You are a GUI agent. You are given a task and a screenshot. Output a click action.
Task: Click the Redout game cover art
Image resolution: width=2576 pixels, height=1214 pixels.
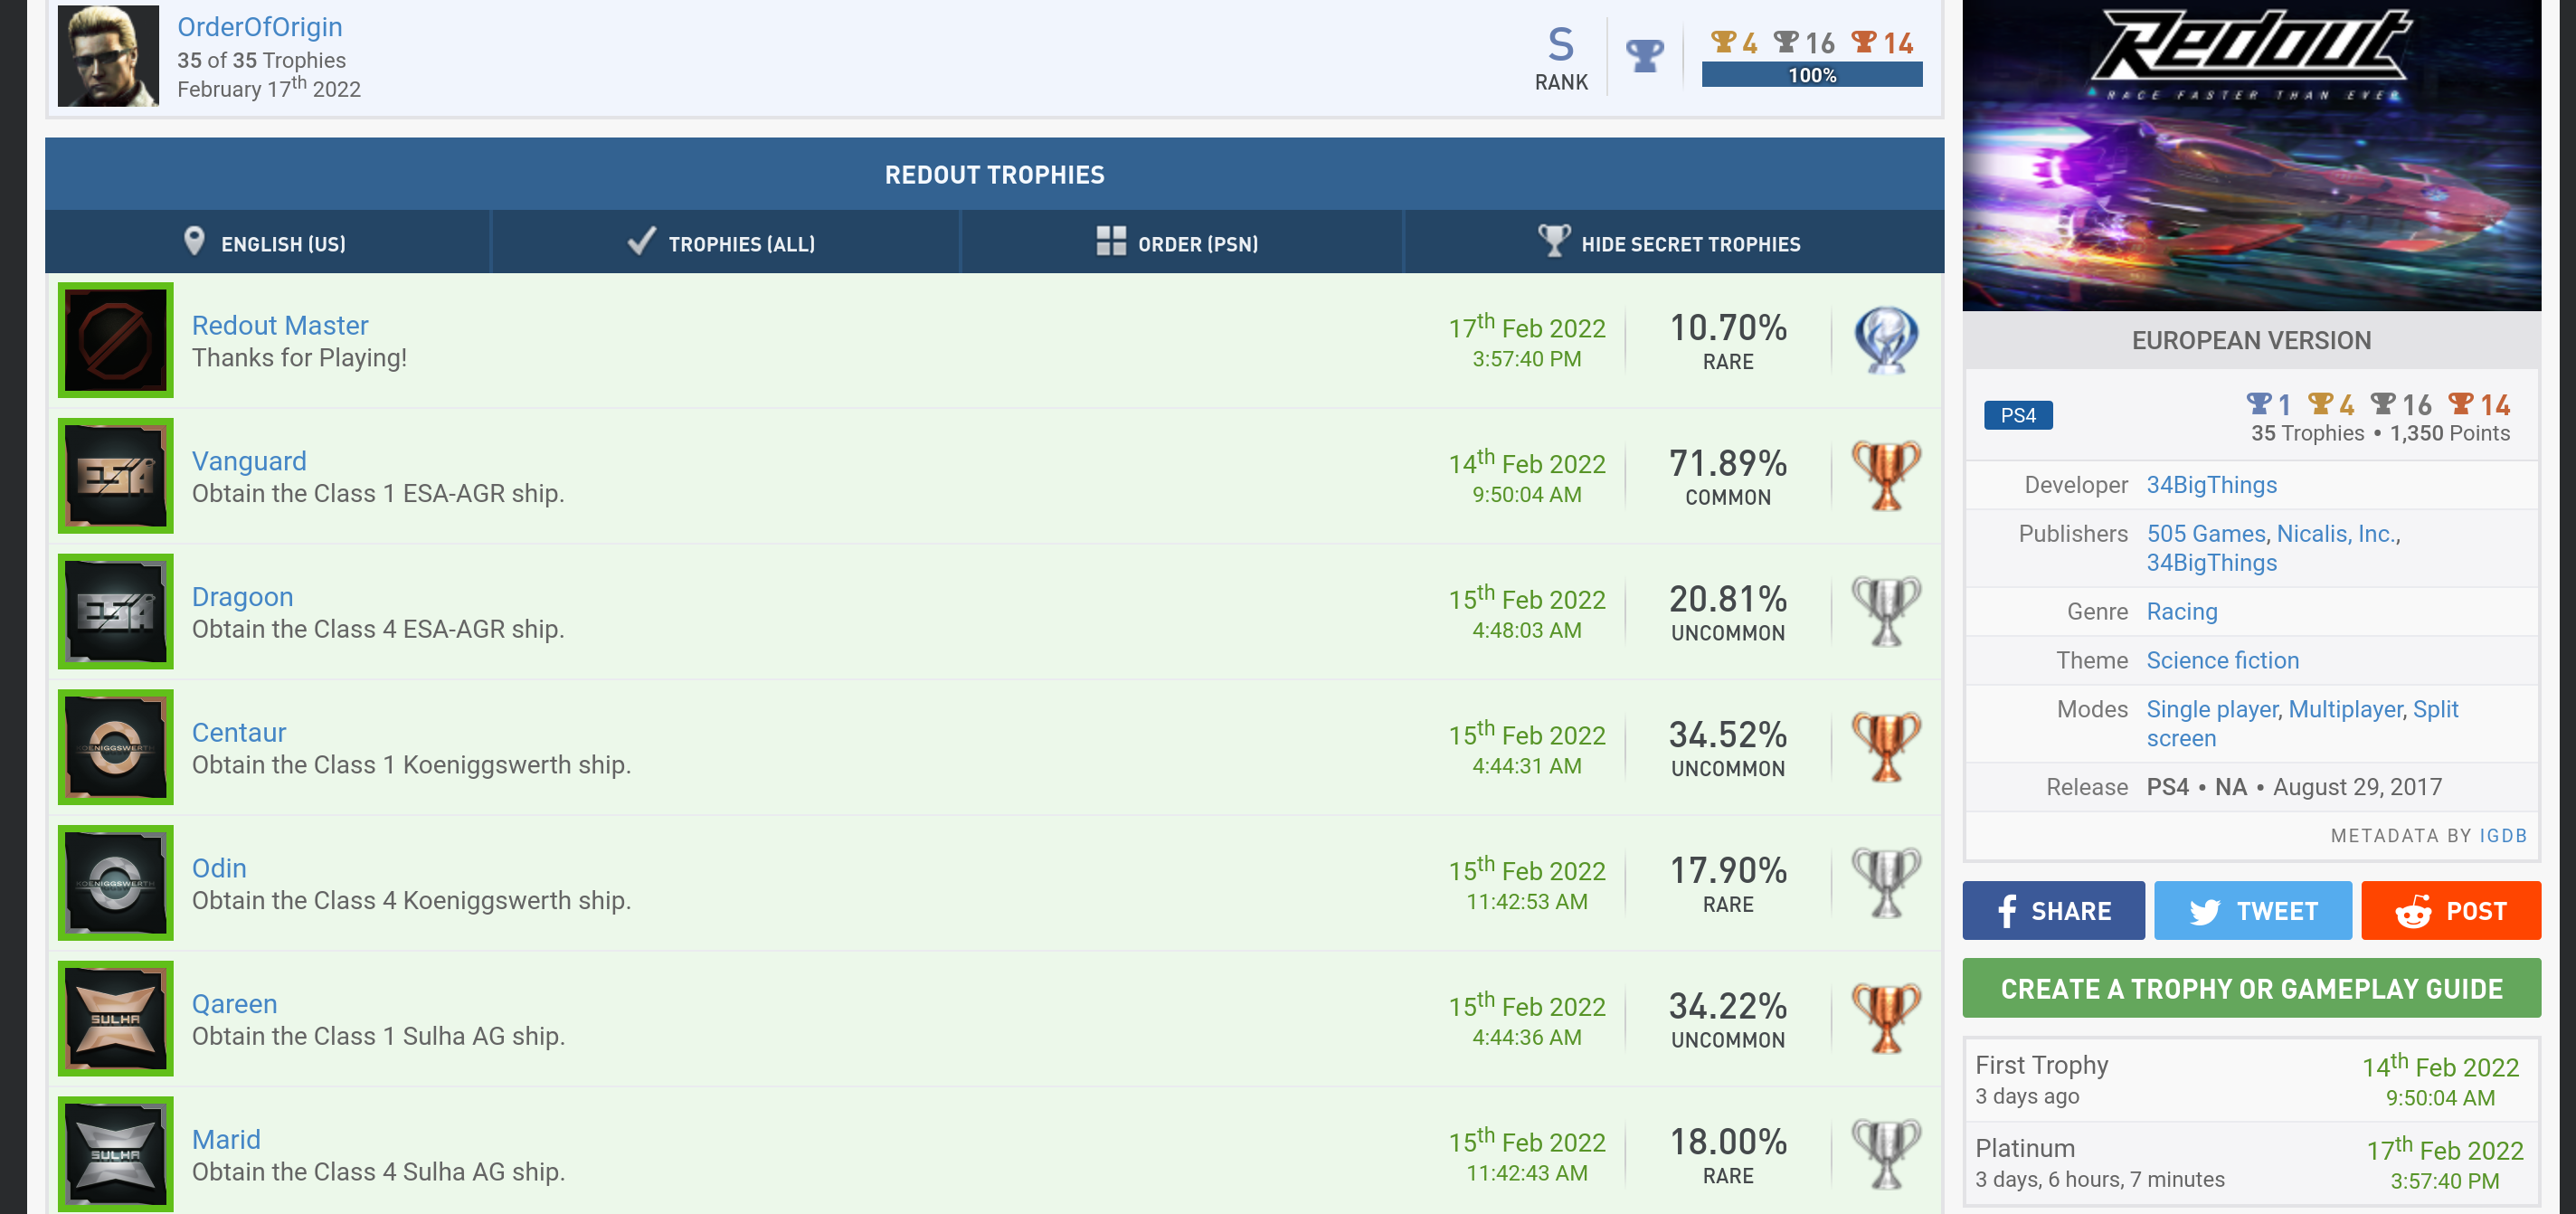(x=2251, y=155)
